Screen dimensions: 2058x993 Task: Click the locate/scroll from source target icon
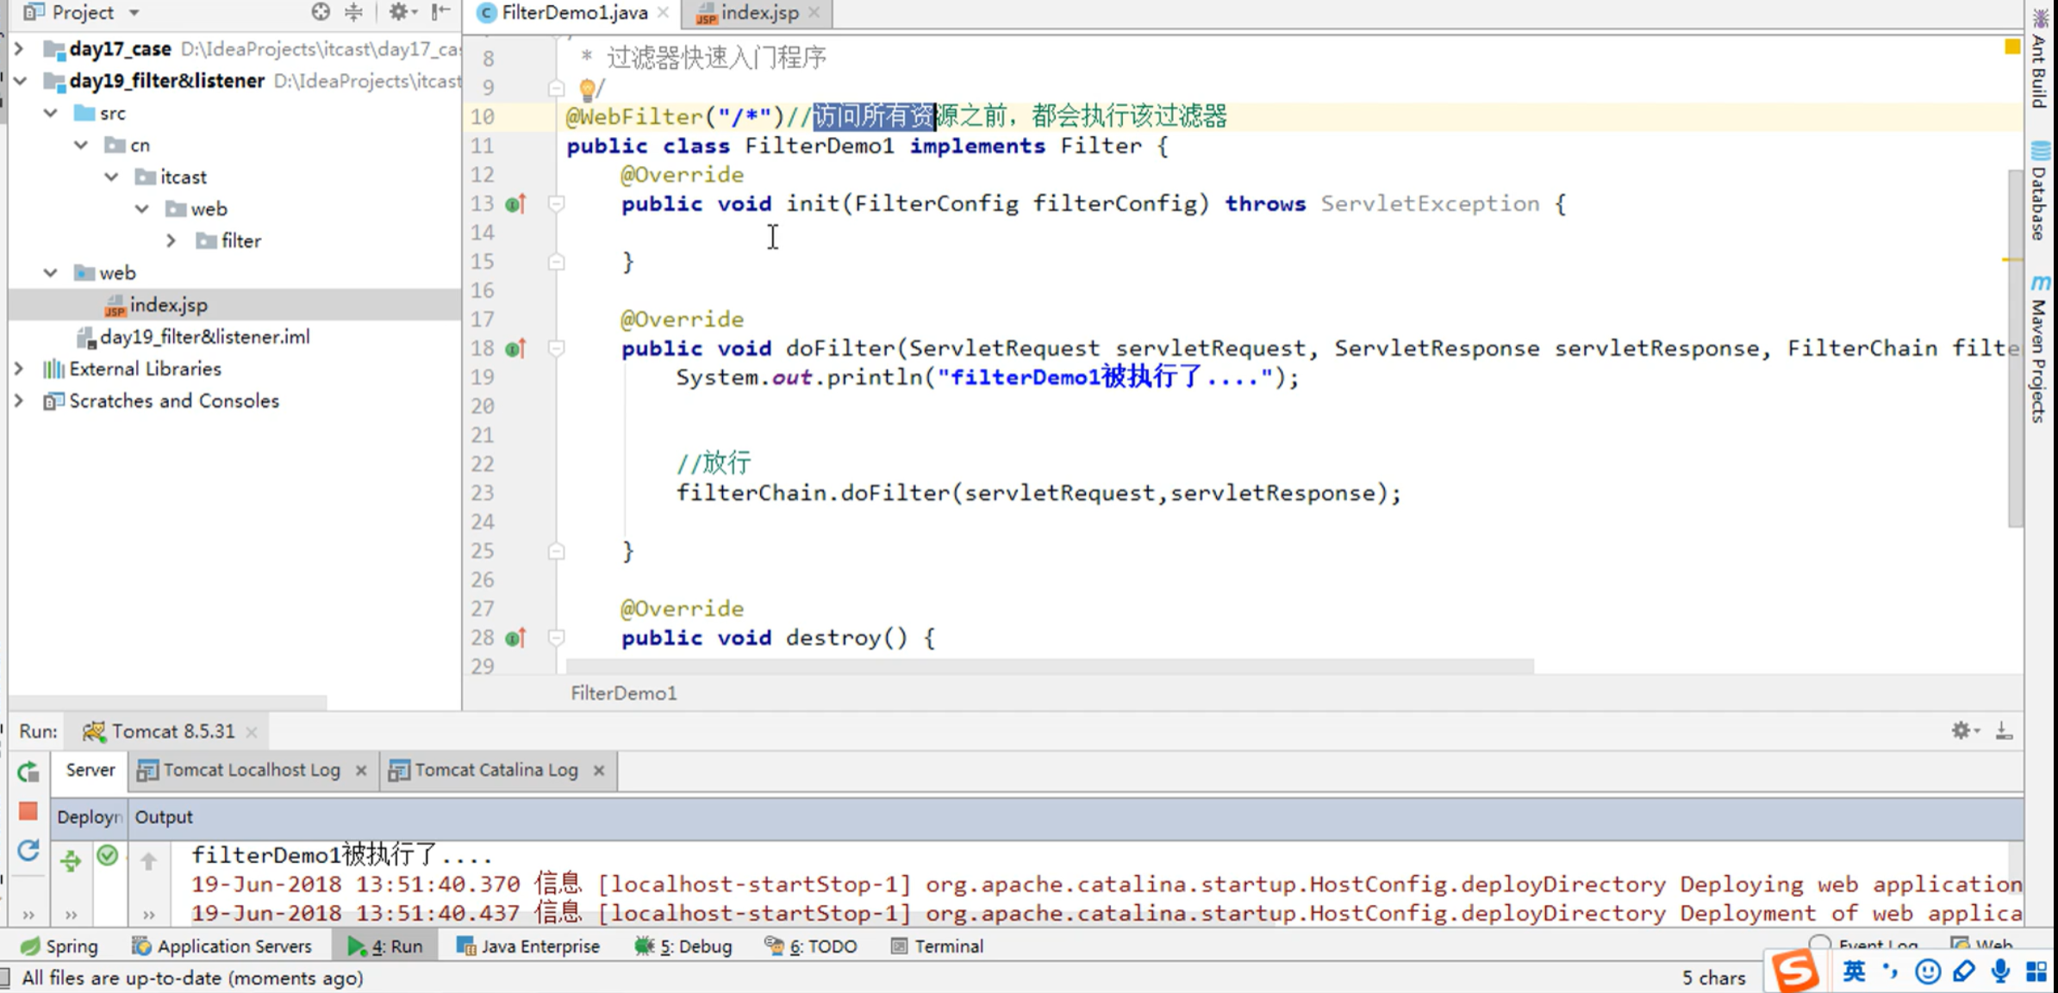pyautogui.click(x=321, y=12)
